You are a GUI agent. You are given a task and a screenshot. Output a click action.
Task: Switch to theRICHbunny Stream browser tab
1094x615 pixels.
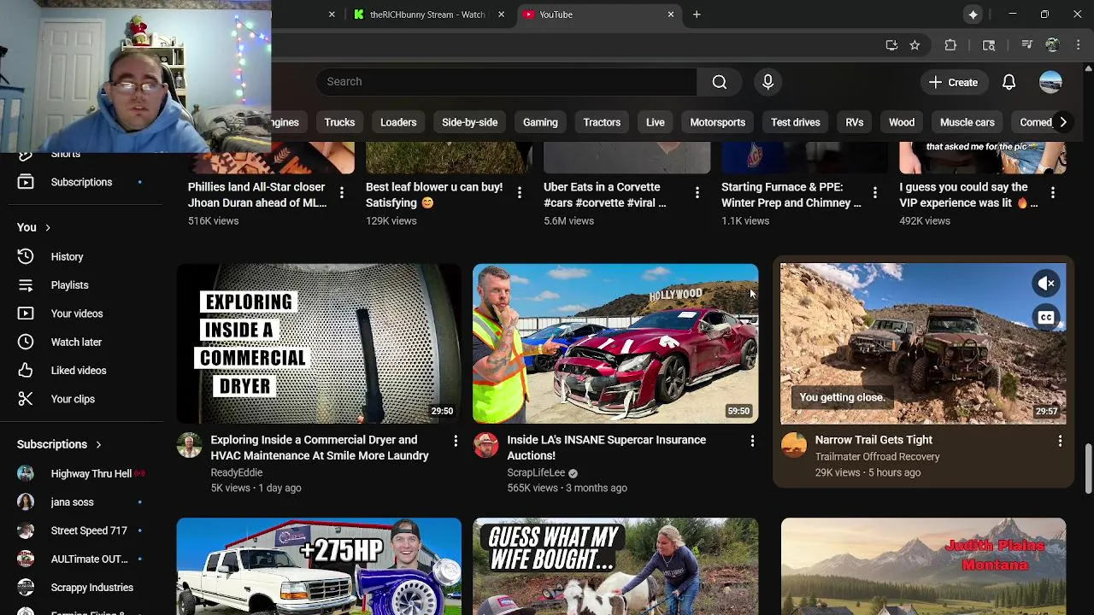point(427,15)
